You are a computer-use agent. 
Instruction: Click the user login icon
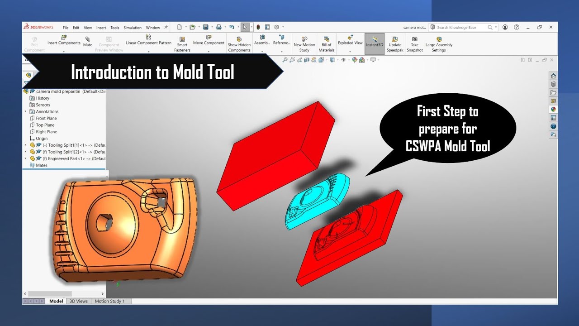click(x=505, y=27)
